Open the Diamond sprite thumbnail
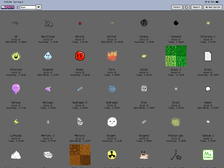This screenshot has width=224, height=168. coord(48,56)
